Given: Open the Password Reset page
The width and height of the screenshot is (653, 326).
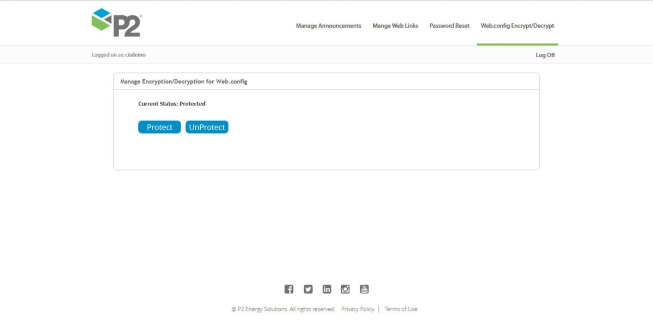Looking at the screenshot, I should 449,26.
